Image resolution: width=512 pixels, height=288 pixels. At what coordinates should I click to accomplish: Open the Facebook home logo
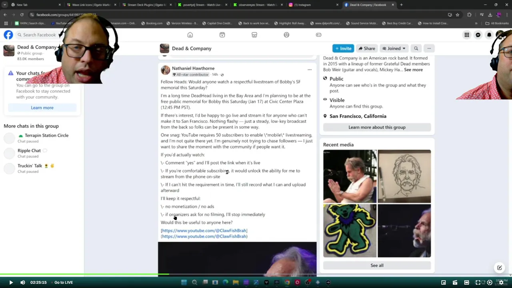coord(8,35)
